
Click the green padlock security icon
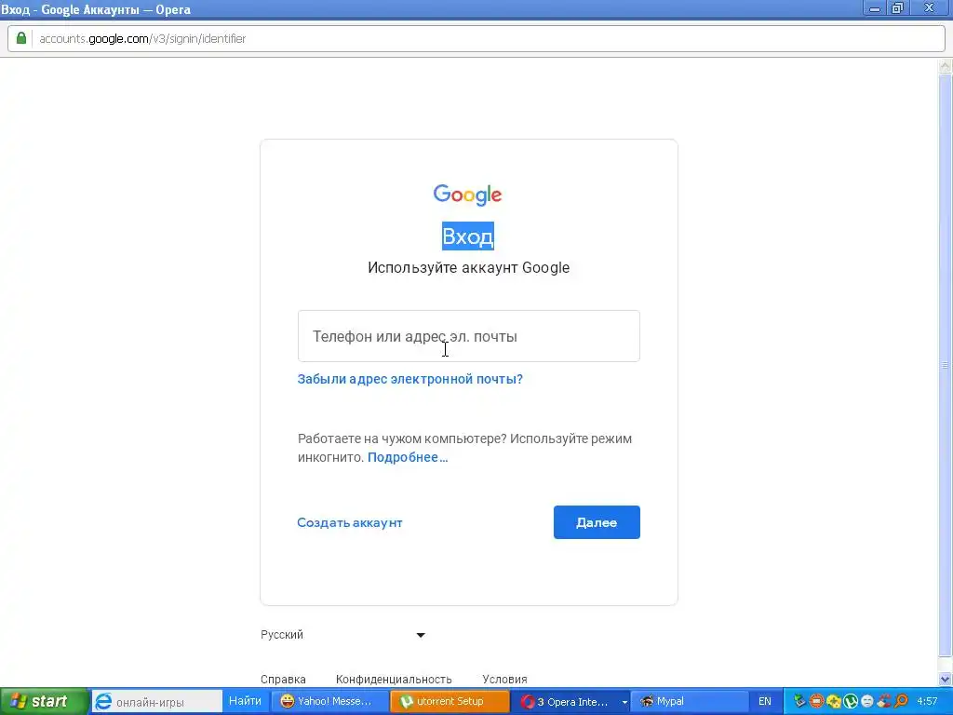20,38
